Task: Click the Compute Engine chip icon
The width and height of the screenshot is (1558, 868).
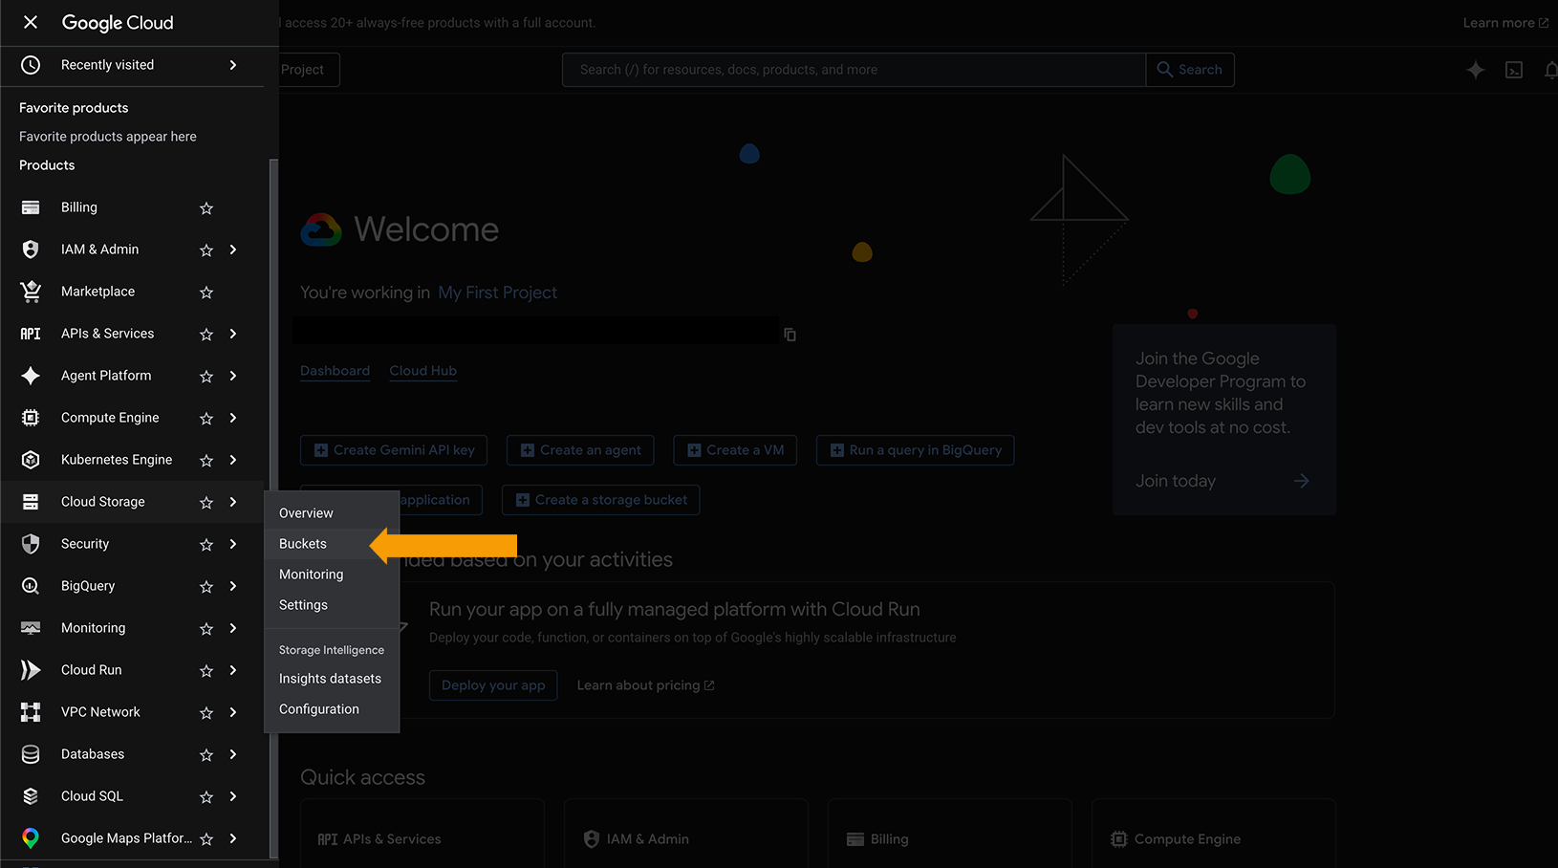Action: coord(31,418)
